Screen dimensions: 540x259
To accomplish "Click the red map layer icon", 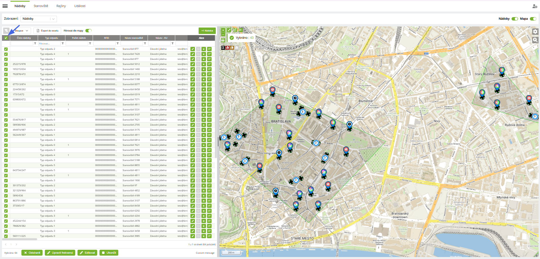I will point(227,48).
